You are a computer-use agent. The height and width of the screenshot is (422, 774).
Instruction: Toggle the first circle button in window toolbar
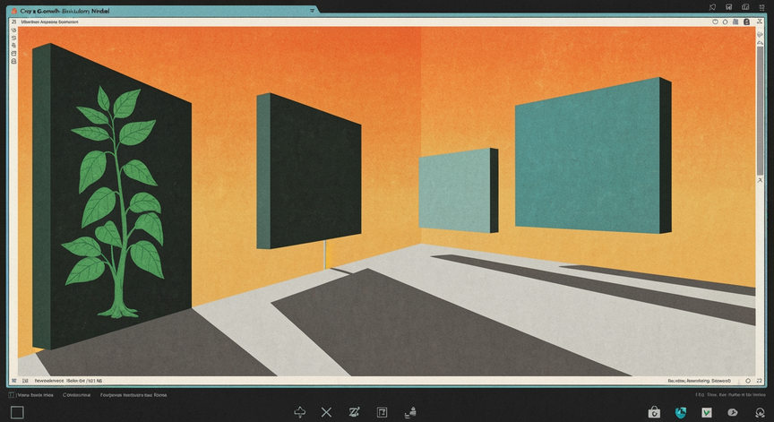pyautogui.click(x=715, y=22)
